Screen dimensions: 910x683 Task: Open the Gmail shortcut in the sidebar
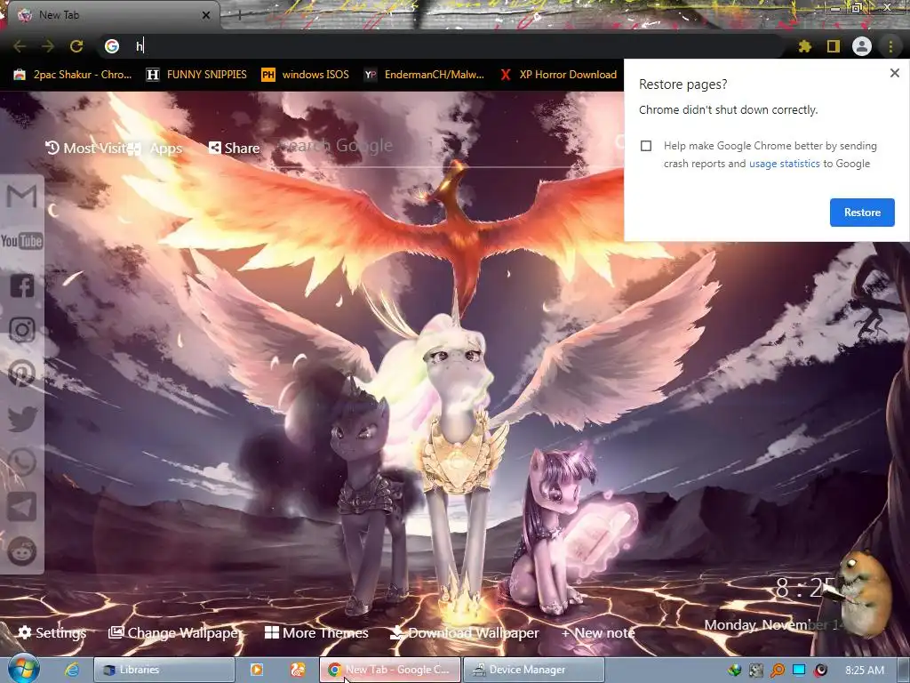(x=21, y=197)
